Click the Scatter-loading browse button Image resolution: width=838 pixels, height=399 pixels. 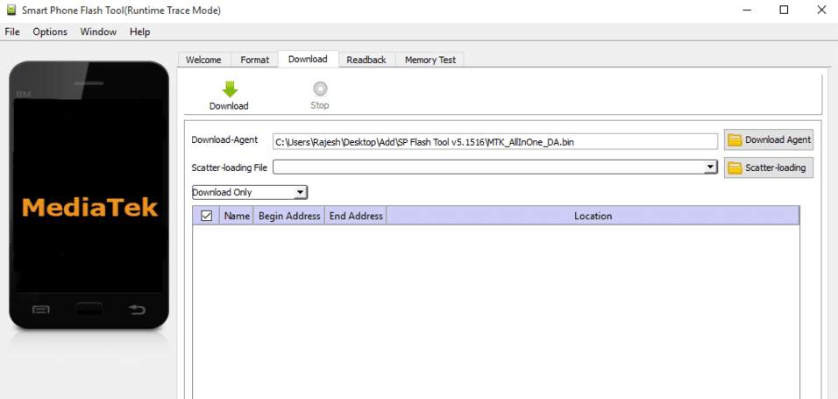[x=769, y=167]
